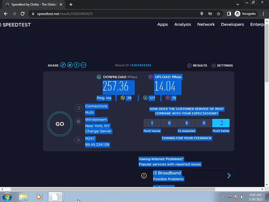Screen dimensions: 269x202
Task: Click the network tray icon
Action: [230, 197]
